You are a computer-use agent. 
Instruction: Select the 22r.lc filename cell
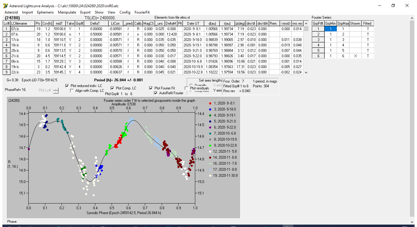[x=22, y=72]
